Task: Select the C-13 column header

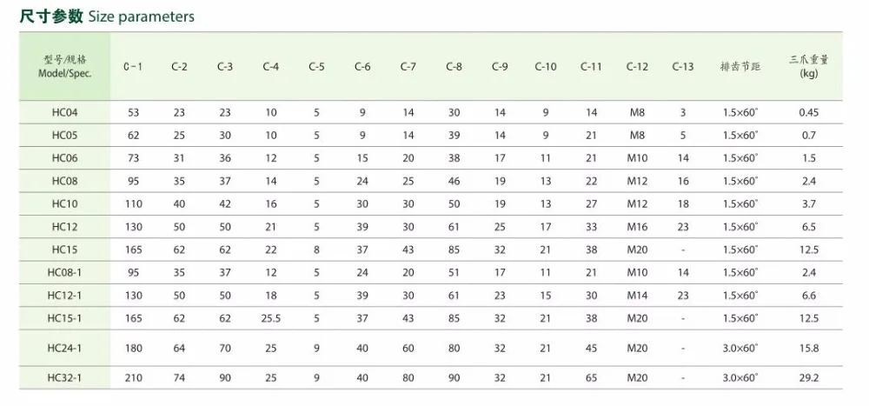Action: [x=683, y=67]
